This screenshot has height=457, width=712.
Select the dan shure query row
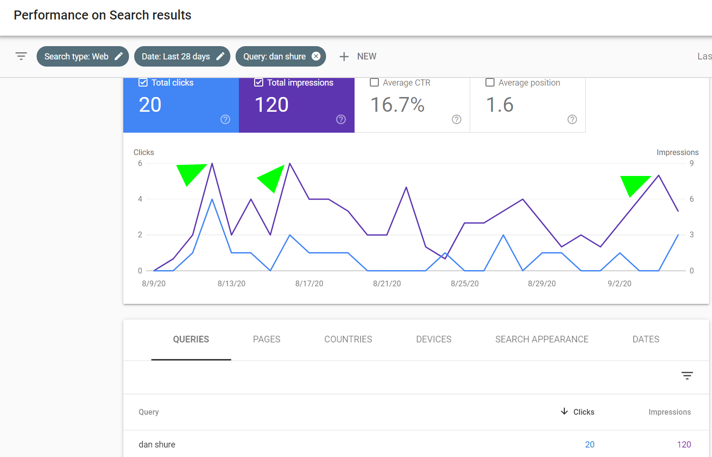(x=416, y=445)
